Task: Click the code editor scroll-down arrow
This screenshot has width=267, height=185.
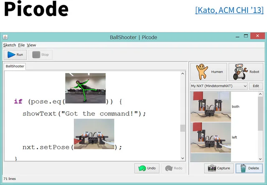Action: 183,158
